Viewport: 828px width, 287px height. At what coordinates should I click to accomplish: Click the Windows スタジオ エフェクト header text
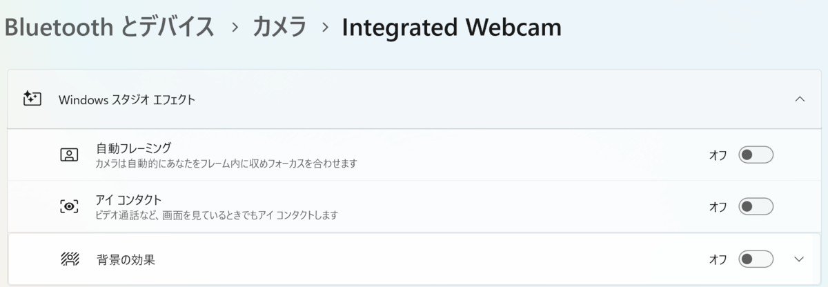coord(127,99)
